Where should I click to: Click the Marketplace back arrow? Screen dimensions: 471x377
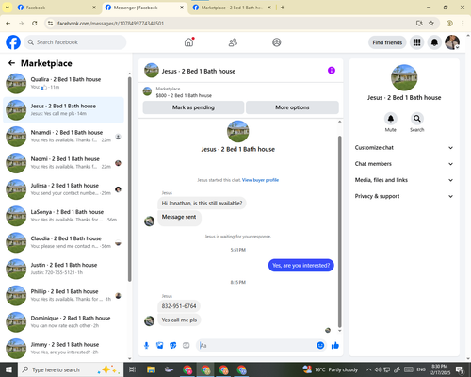pos(11,63)
